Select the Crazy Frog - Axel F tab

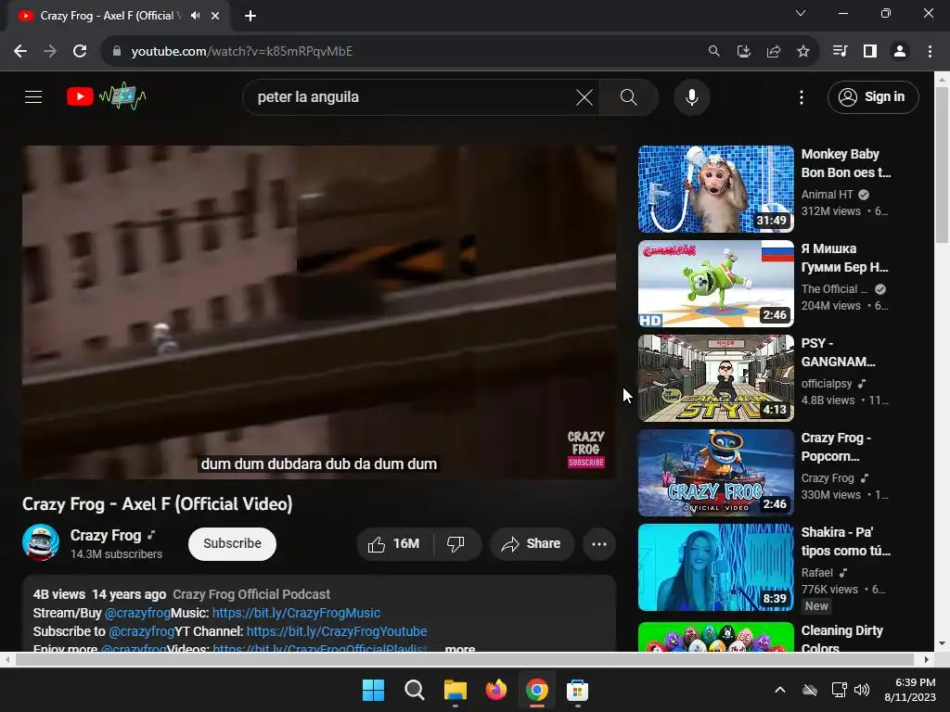(111, 16)
